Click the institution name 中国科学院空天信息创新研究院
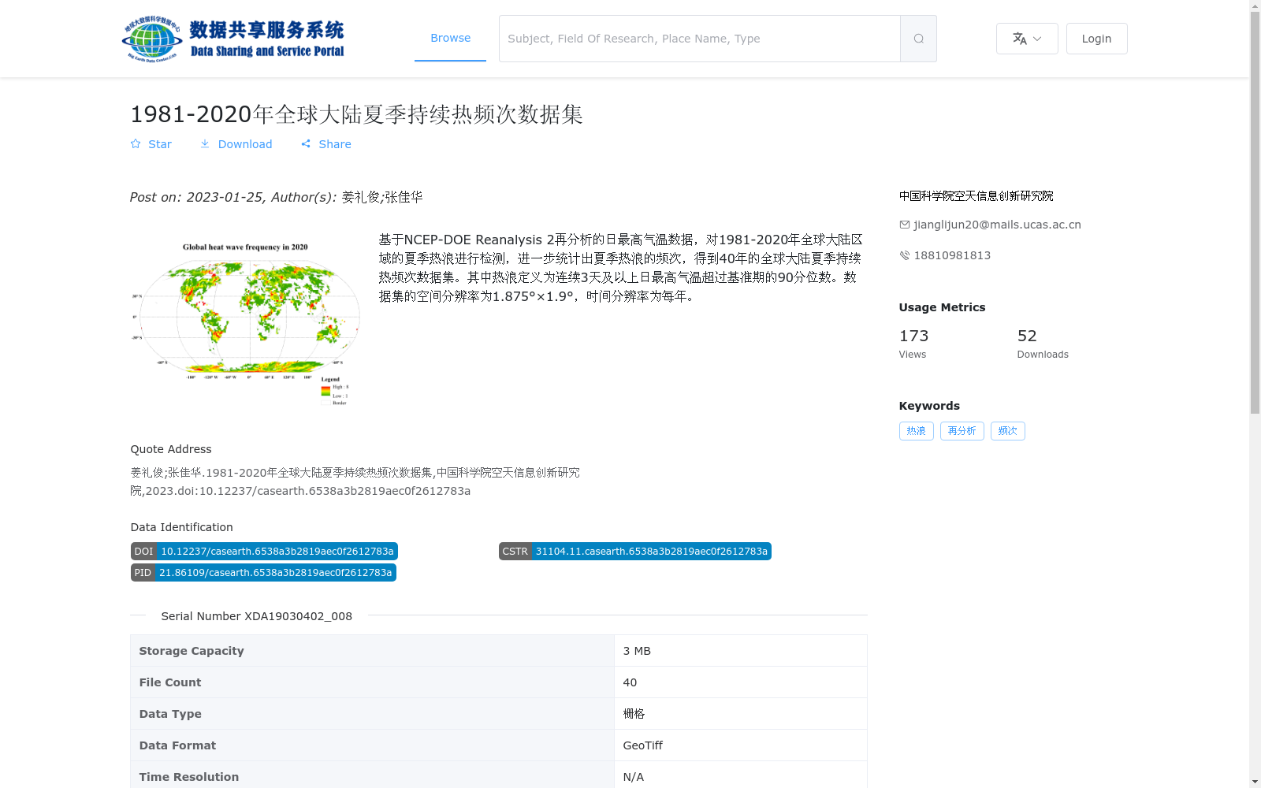 pos(976,196)
